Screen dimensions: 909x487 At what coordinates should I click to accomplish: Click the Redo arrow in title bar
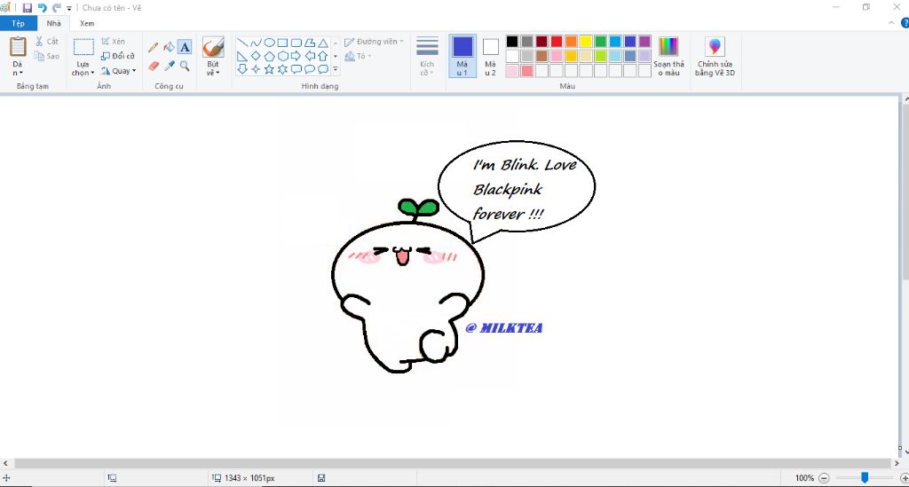pos(56,8)
